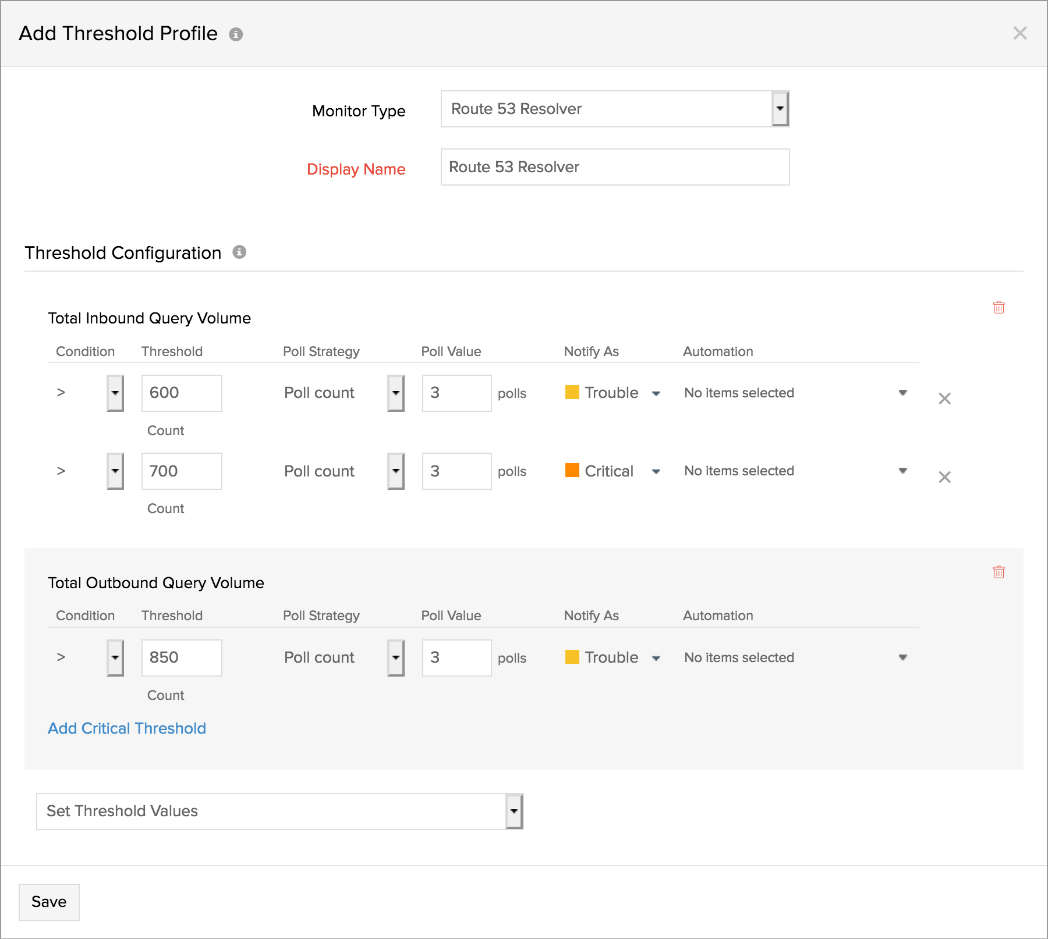Click the yellow Trouble swatch in Inbound row
This screenshot has height=939, width=1048.
(x=572, y=392)
